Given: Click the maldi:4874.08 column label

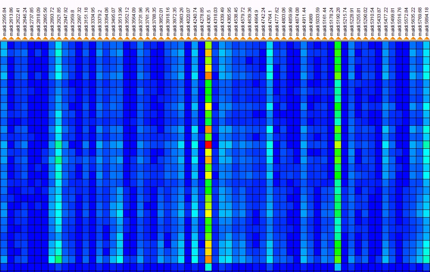Looking at the screenshot, I should (x=298, y=22).
